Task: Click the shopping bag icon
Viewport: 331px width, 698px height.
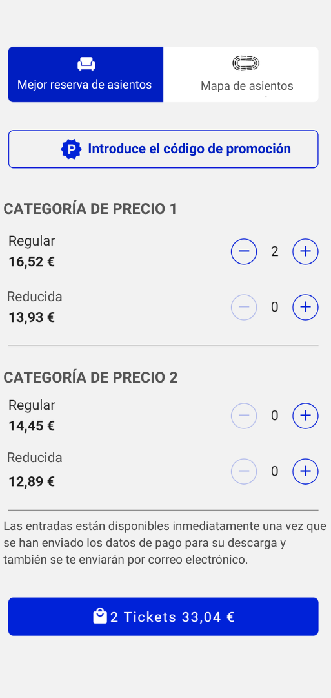Action: 100,616
